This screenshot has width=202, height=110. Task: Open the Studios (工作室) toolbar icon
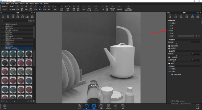click(x=83, y=6)
